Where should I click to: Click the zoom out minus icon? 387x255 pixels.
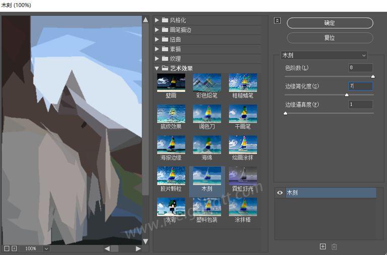coord(7,248)
